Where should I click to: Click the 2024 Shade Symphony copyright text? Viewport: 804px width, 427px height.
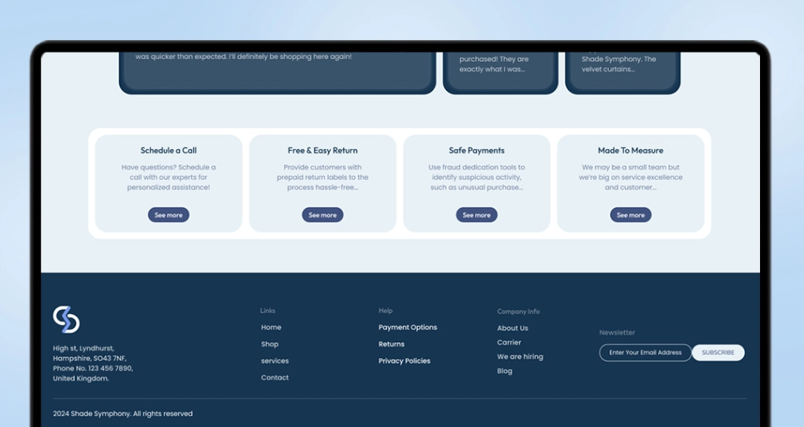123,414
